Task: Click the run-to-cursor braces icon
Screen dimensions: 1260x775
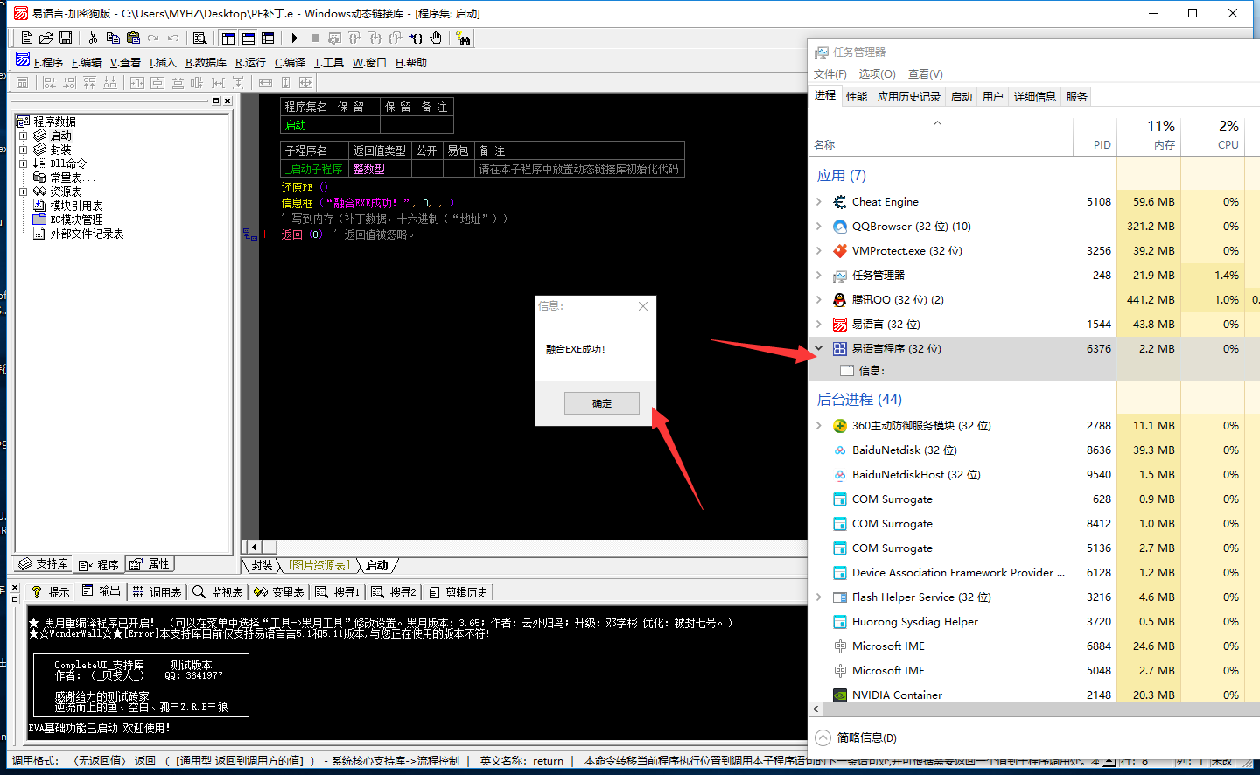Action: [416, 38]
